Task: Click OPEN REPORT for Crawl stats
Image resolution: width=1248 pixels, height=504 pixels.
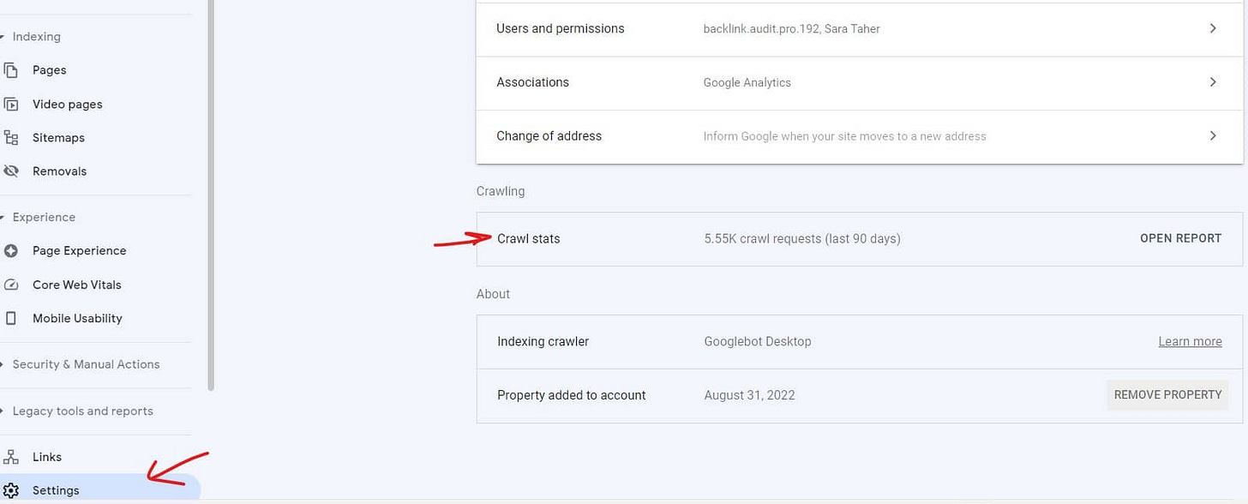Action: click(x=1180, y=238)
